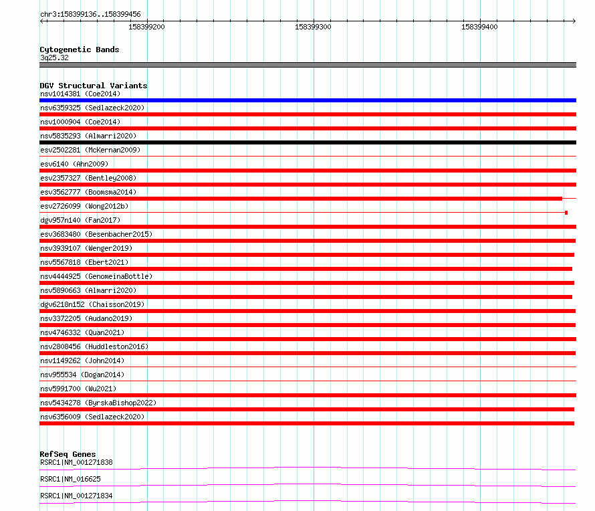Open nsv5991700 (Wu2021) variant
The height and width of the screenshot is (511, 595).
pyautogui.click(x=78, y=389)
